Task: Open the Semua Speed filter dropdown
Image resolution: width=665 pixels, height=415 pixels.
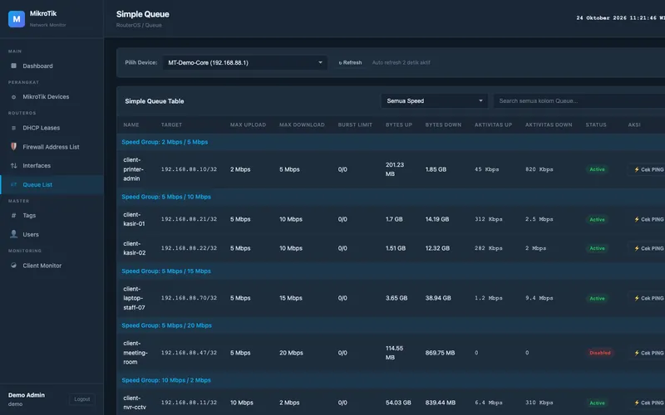Action: pyautogui.click(x=434, y=100)
